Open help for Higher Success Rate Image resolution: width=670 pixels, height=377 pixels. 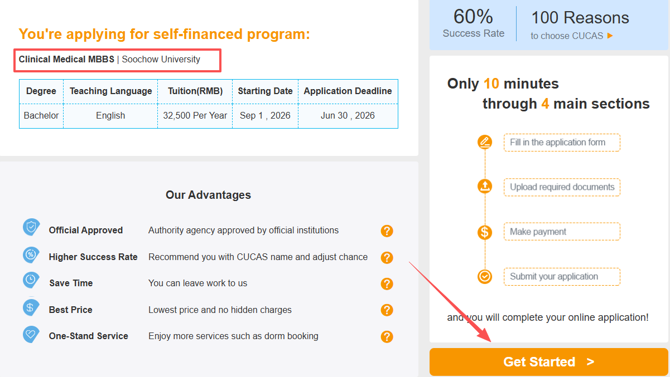click(387, 258)
